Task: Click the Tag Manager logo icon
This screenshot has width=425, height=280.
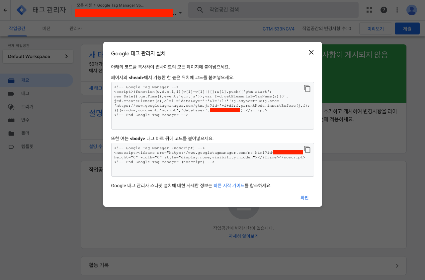Action: click(22, 10)
